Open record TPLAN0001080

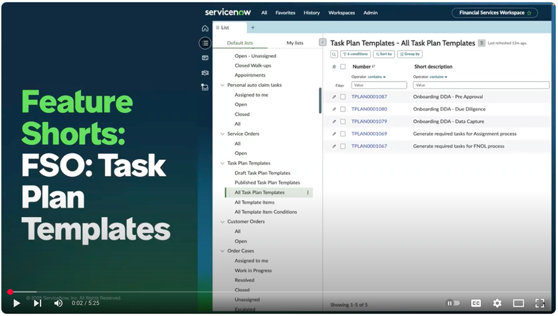(369, 109)
